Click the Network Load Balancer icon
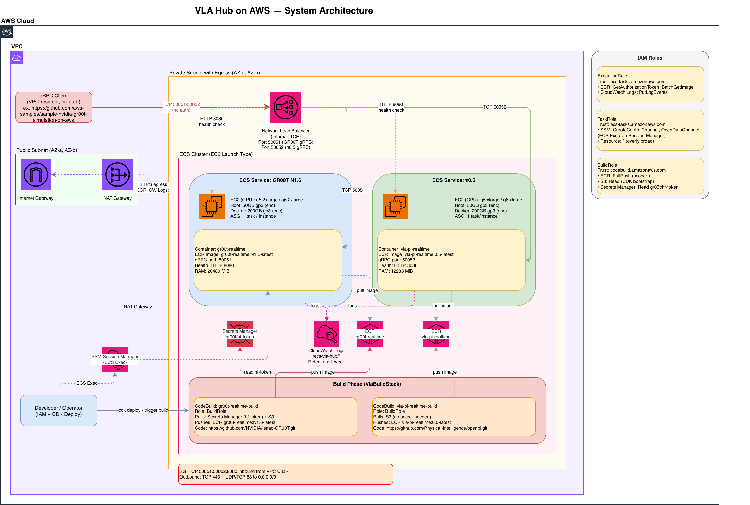The width and height of the screenshot is (750, 505). pos(286,107)
